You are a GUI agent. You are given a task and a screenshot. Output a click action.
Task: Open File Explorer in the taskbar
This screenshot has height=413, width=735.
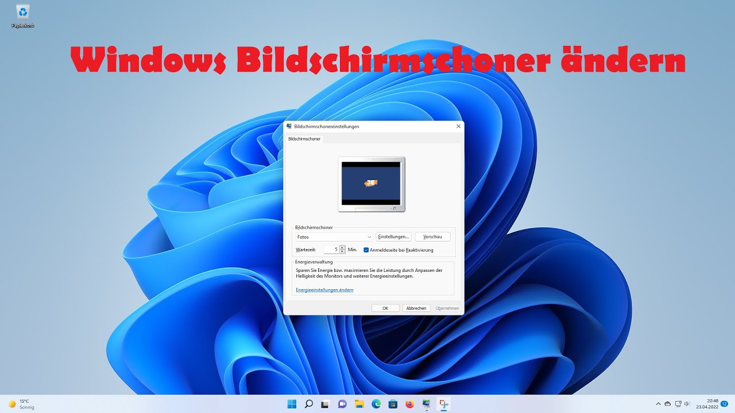click(x=359, y=404)
